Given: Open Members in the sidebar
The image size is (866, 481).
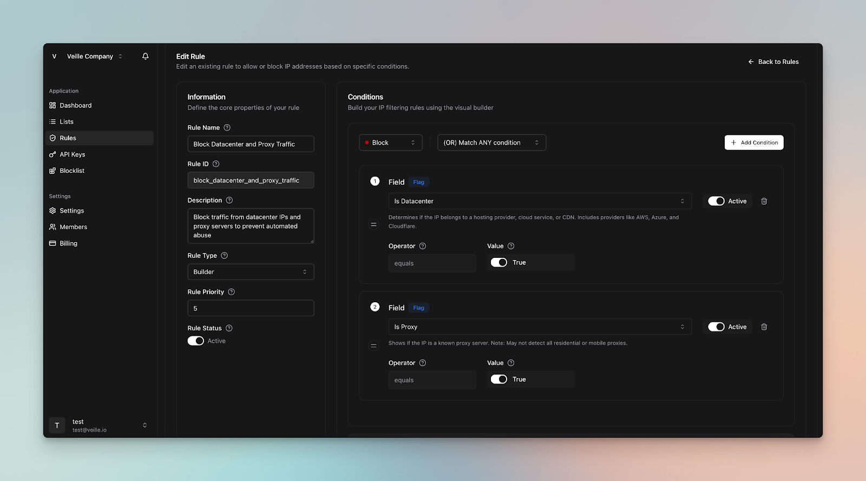Looking at the screenshot, I should pyautogui.click(x=100, y=227).
